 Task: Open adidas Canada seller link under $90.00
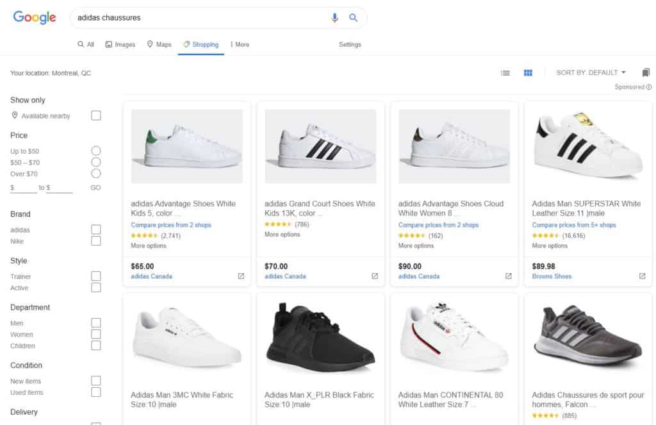pyautogui.click(x=419, y=276)
